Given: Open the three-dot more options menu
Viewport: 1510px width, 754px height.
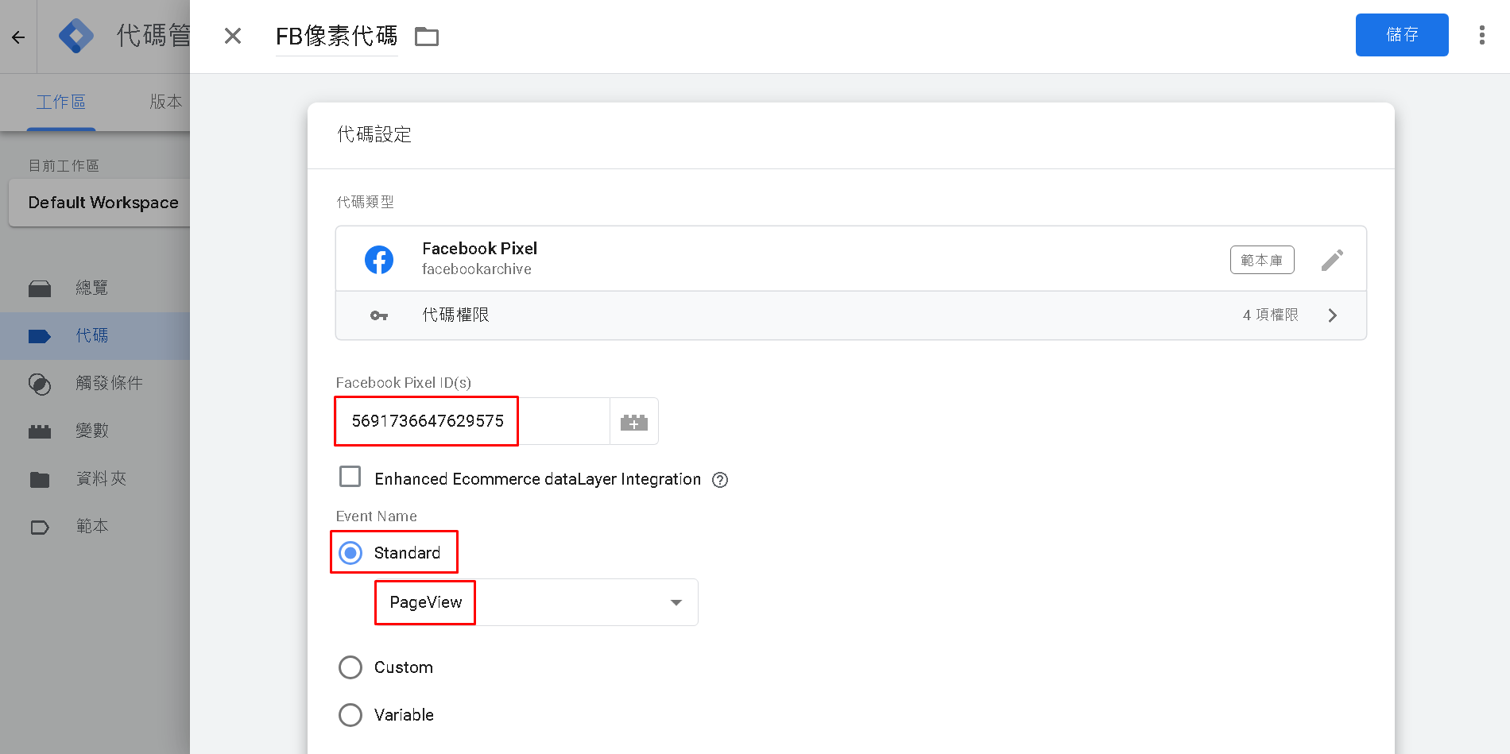Looking at the screenshot, I should coord(1481,35).
